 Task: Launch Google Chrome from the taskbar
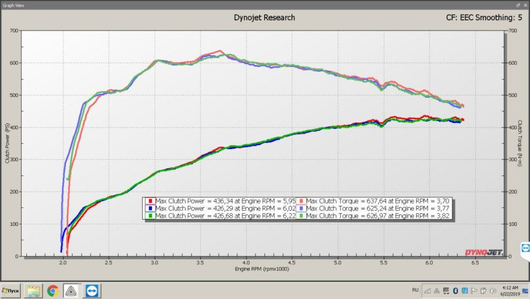pos(52,291)
